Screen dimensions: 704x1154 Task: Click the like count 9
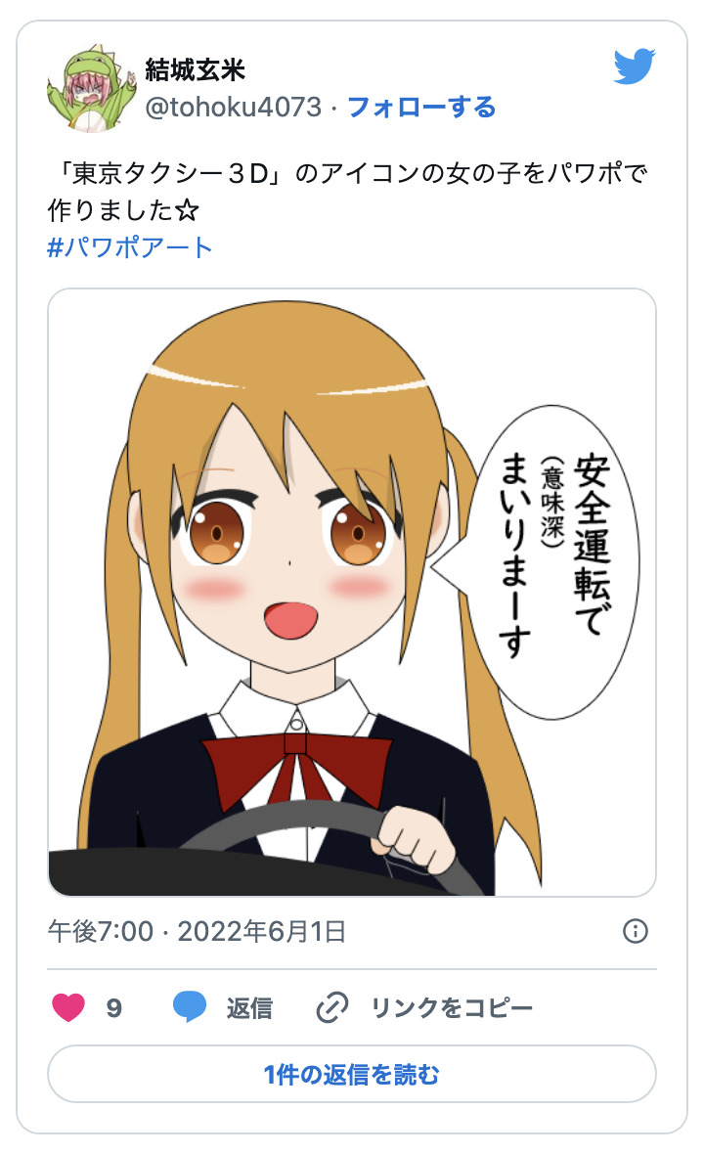pos(114,1007)
